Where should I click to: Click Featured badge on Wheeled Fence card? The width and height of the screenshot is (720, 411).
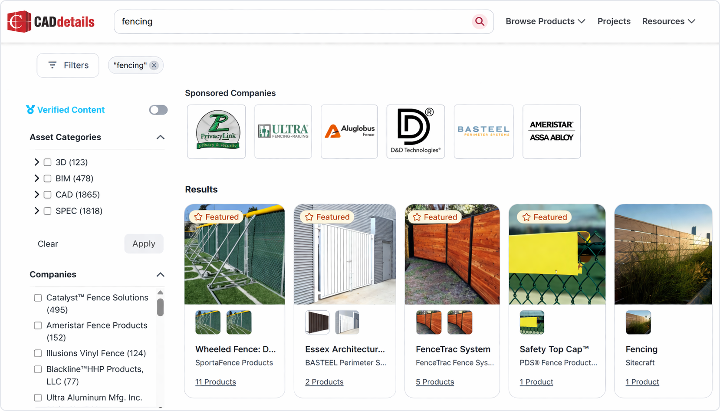pyautogui.click(x=217, y=217)
